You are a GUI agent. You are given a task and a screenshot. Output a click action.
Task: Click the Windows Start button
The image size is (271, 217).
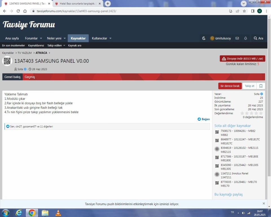[5, 213]
